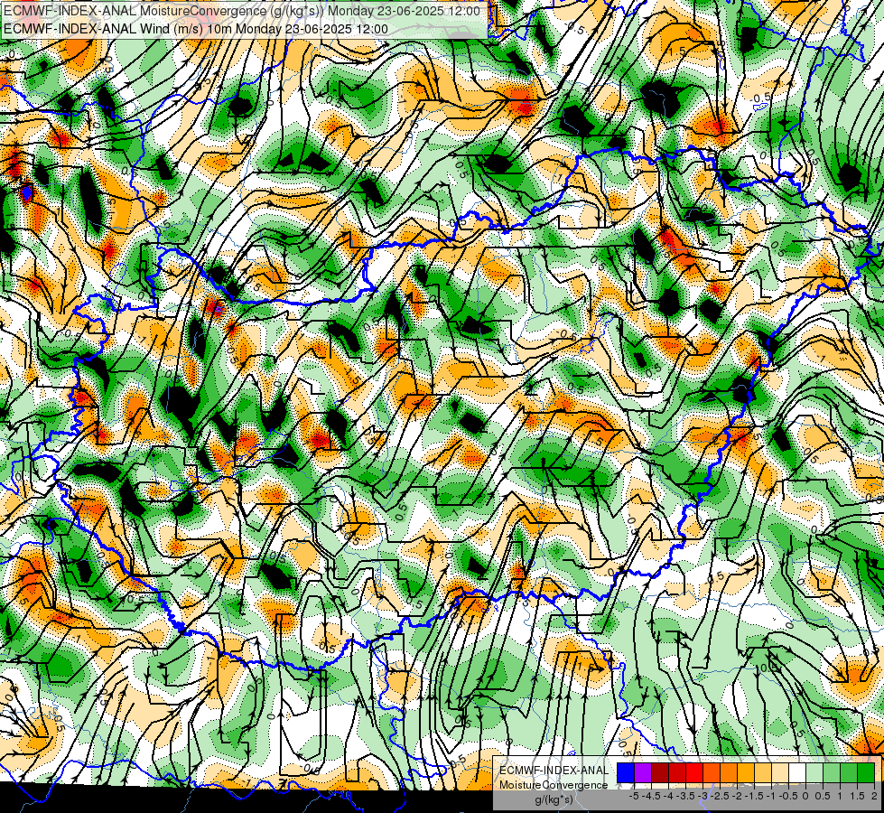Click the "-2.5" tick label in legend
This screenshot has width=884, height=813.
tap(720, 796)
